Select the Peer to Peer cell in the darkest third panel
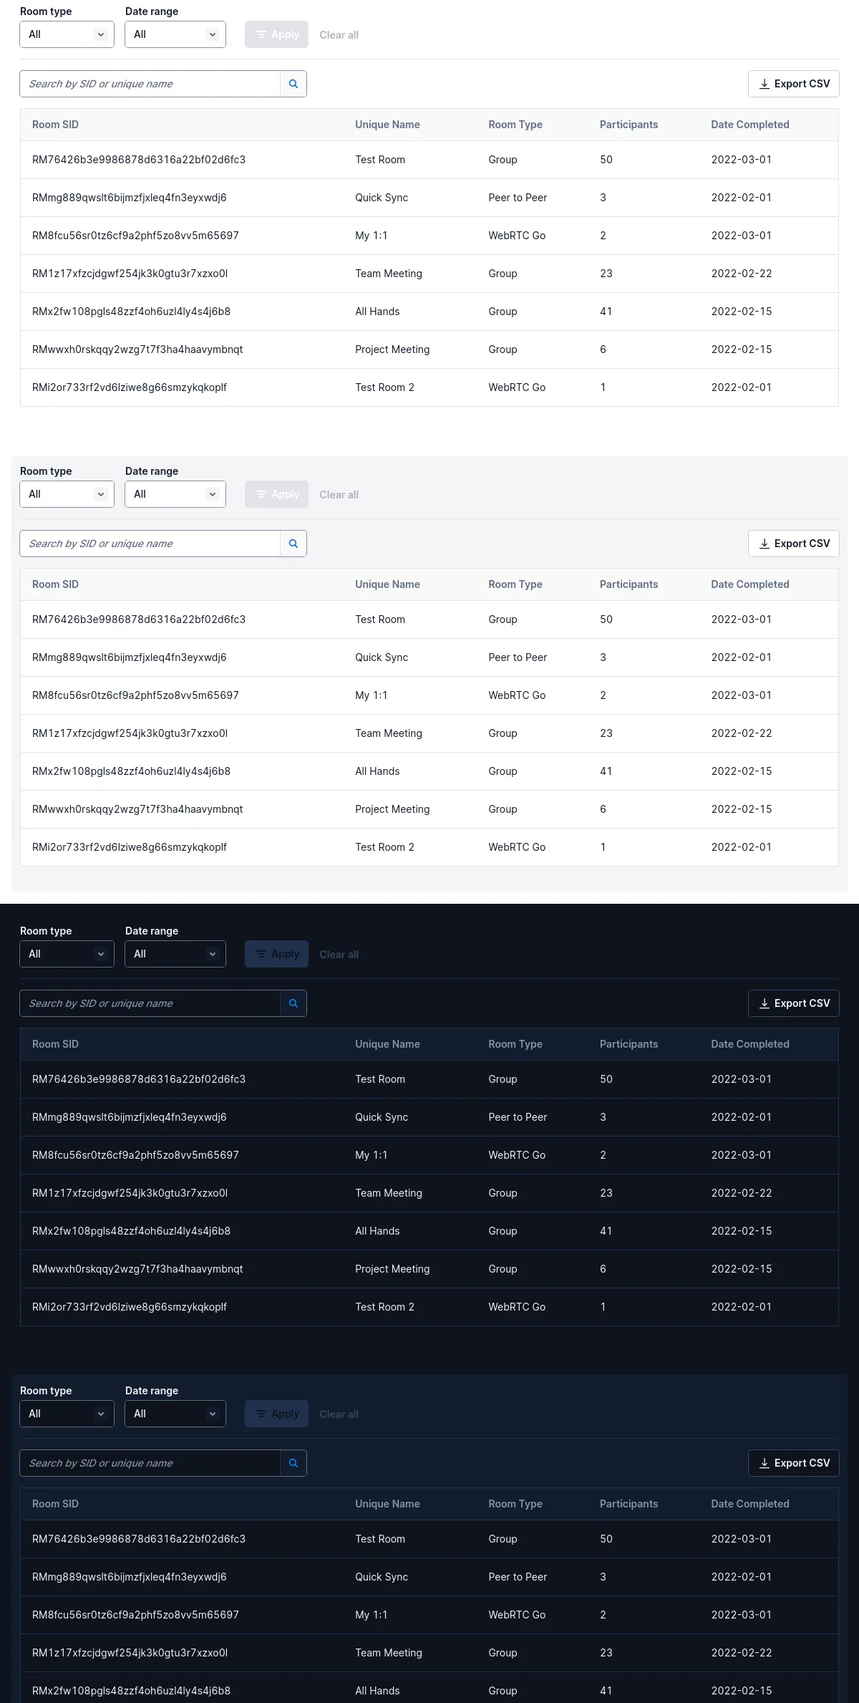This screenshot has width=859, height=1703. coord(518,1117)
